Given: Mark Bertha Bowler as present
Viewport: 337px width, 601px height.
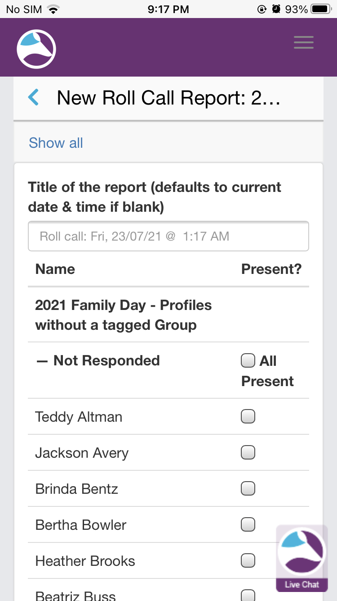Looking at the screenshot, I should [248, 524].
